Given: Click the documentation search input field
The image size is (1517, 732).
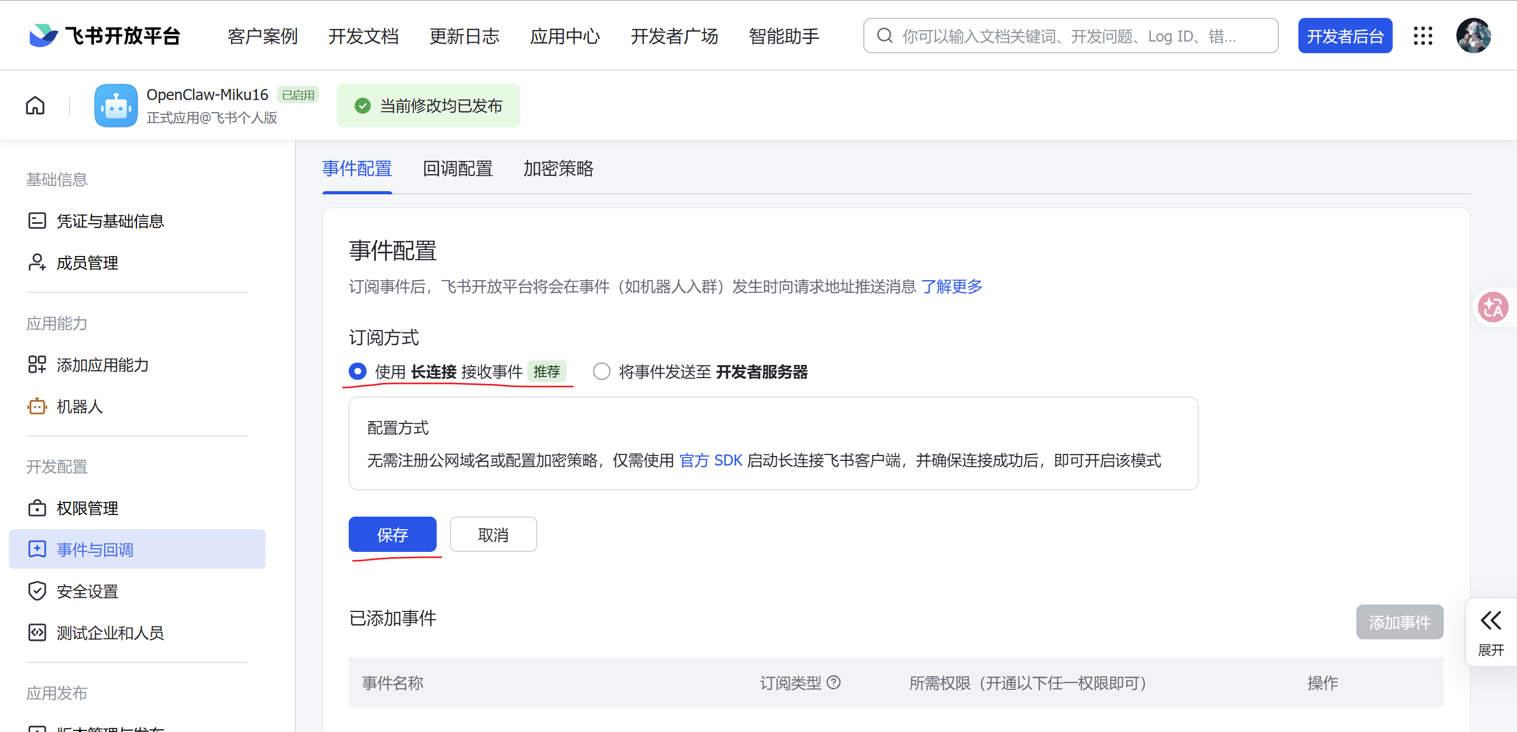Looking at the screenshot, I should (1072, 36).
